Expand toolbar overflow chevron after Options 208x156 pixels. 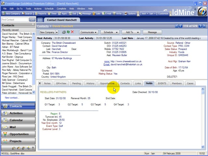coord(138,14)
